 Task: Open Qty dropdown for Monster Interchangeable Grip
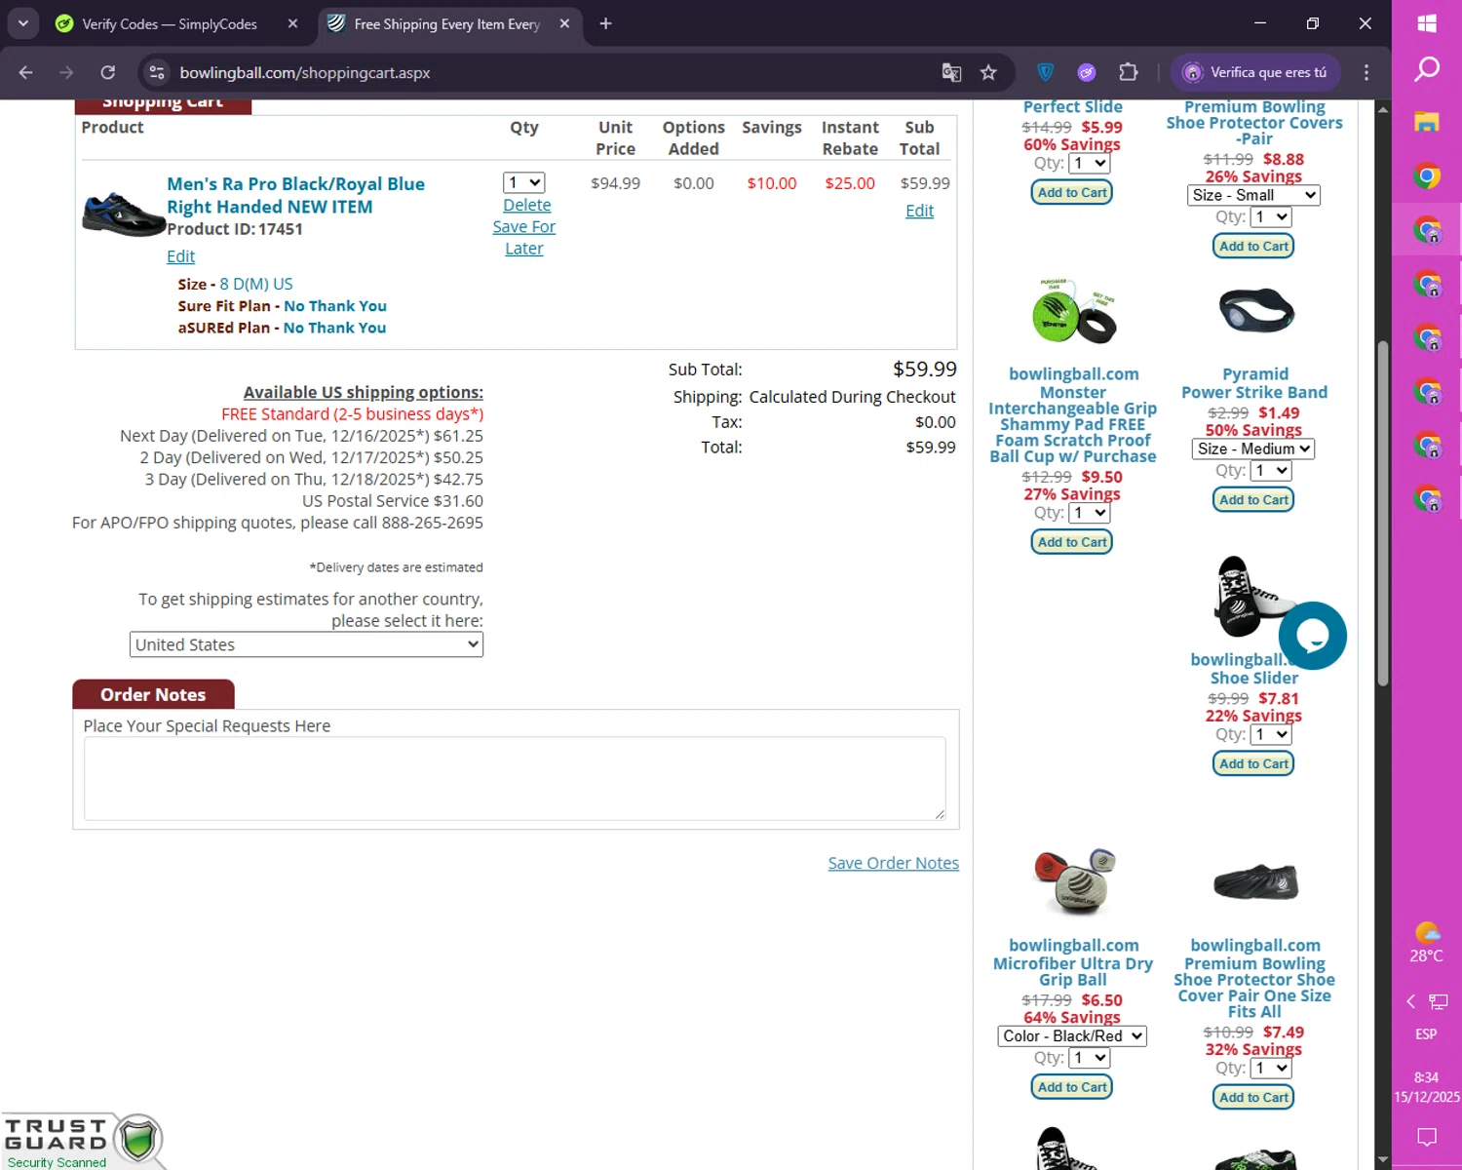1090,513
